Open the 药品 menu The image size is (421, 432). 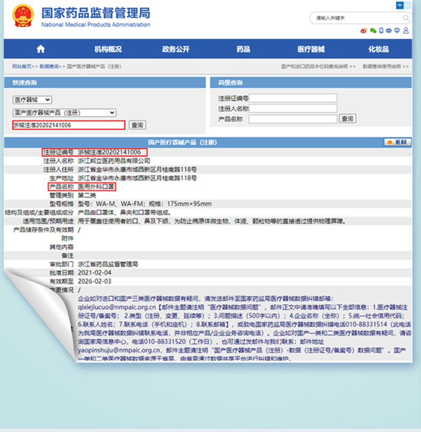pyautogui.click(x=244, y=49)
